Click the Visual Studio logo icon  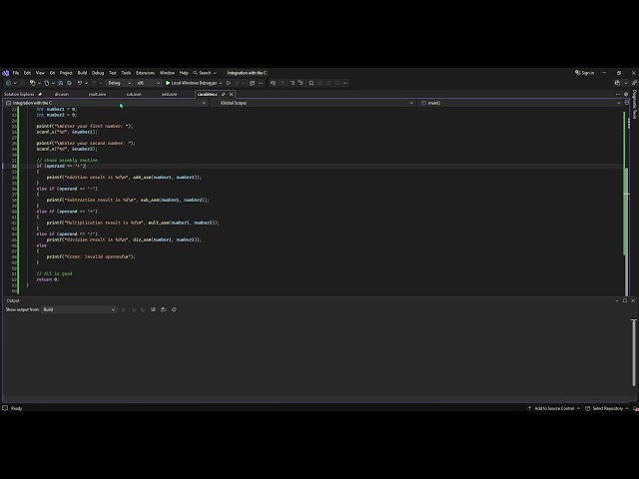pos(5,73)
